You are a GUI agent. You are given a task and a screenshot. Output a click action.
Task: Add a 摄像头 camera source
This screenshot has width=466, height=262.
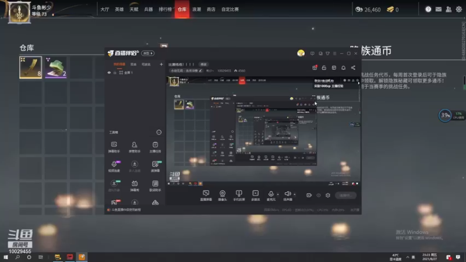(x=223, y=196)
